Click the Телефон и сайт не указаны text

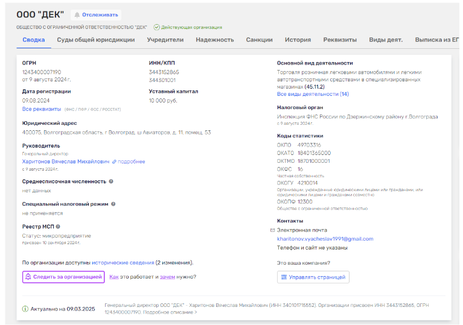tap(312, 248)
